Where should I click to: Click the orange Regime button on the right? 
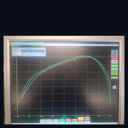click(x=114, y=59)
